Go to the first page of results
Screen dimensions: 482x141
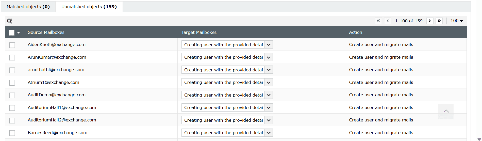[378, 21]
